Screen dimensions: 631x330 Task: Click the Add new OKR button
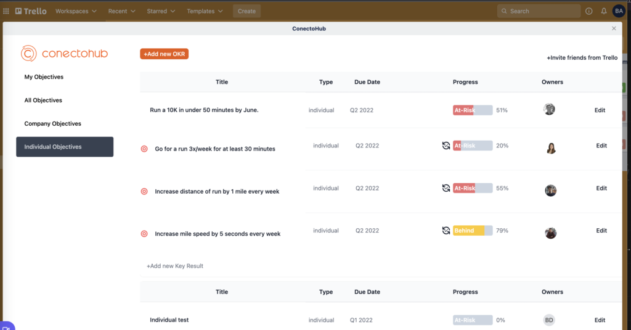click(x=164, y=54)
